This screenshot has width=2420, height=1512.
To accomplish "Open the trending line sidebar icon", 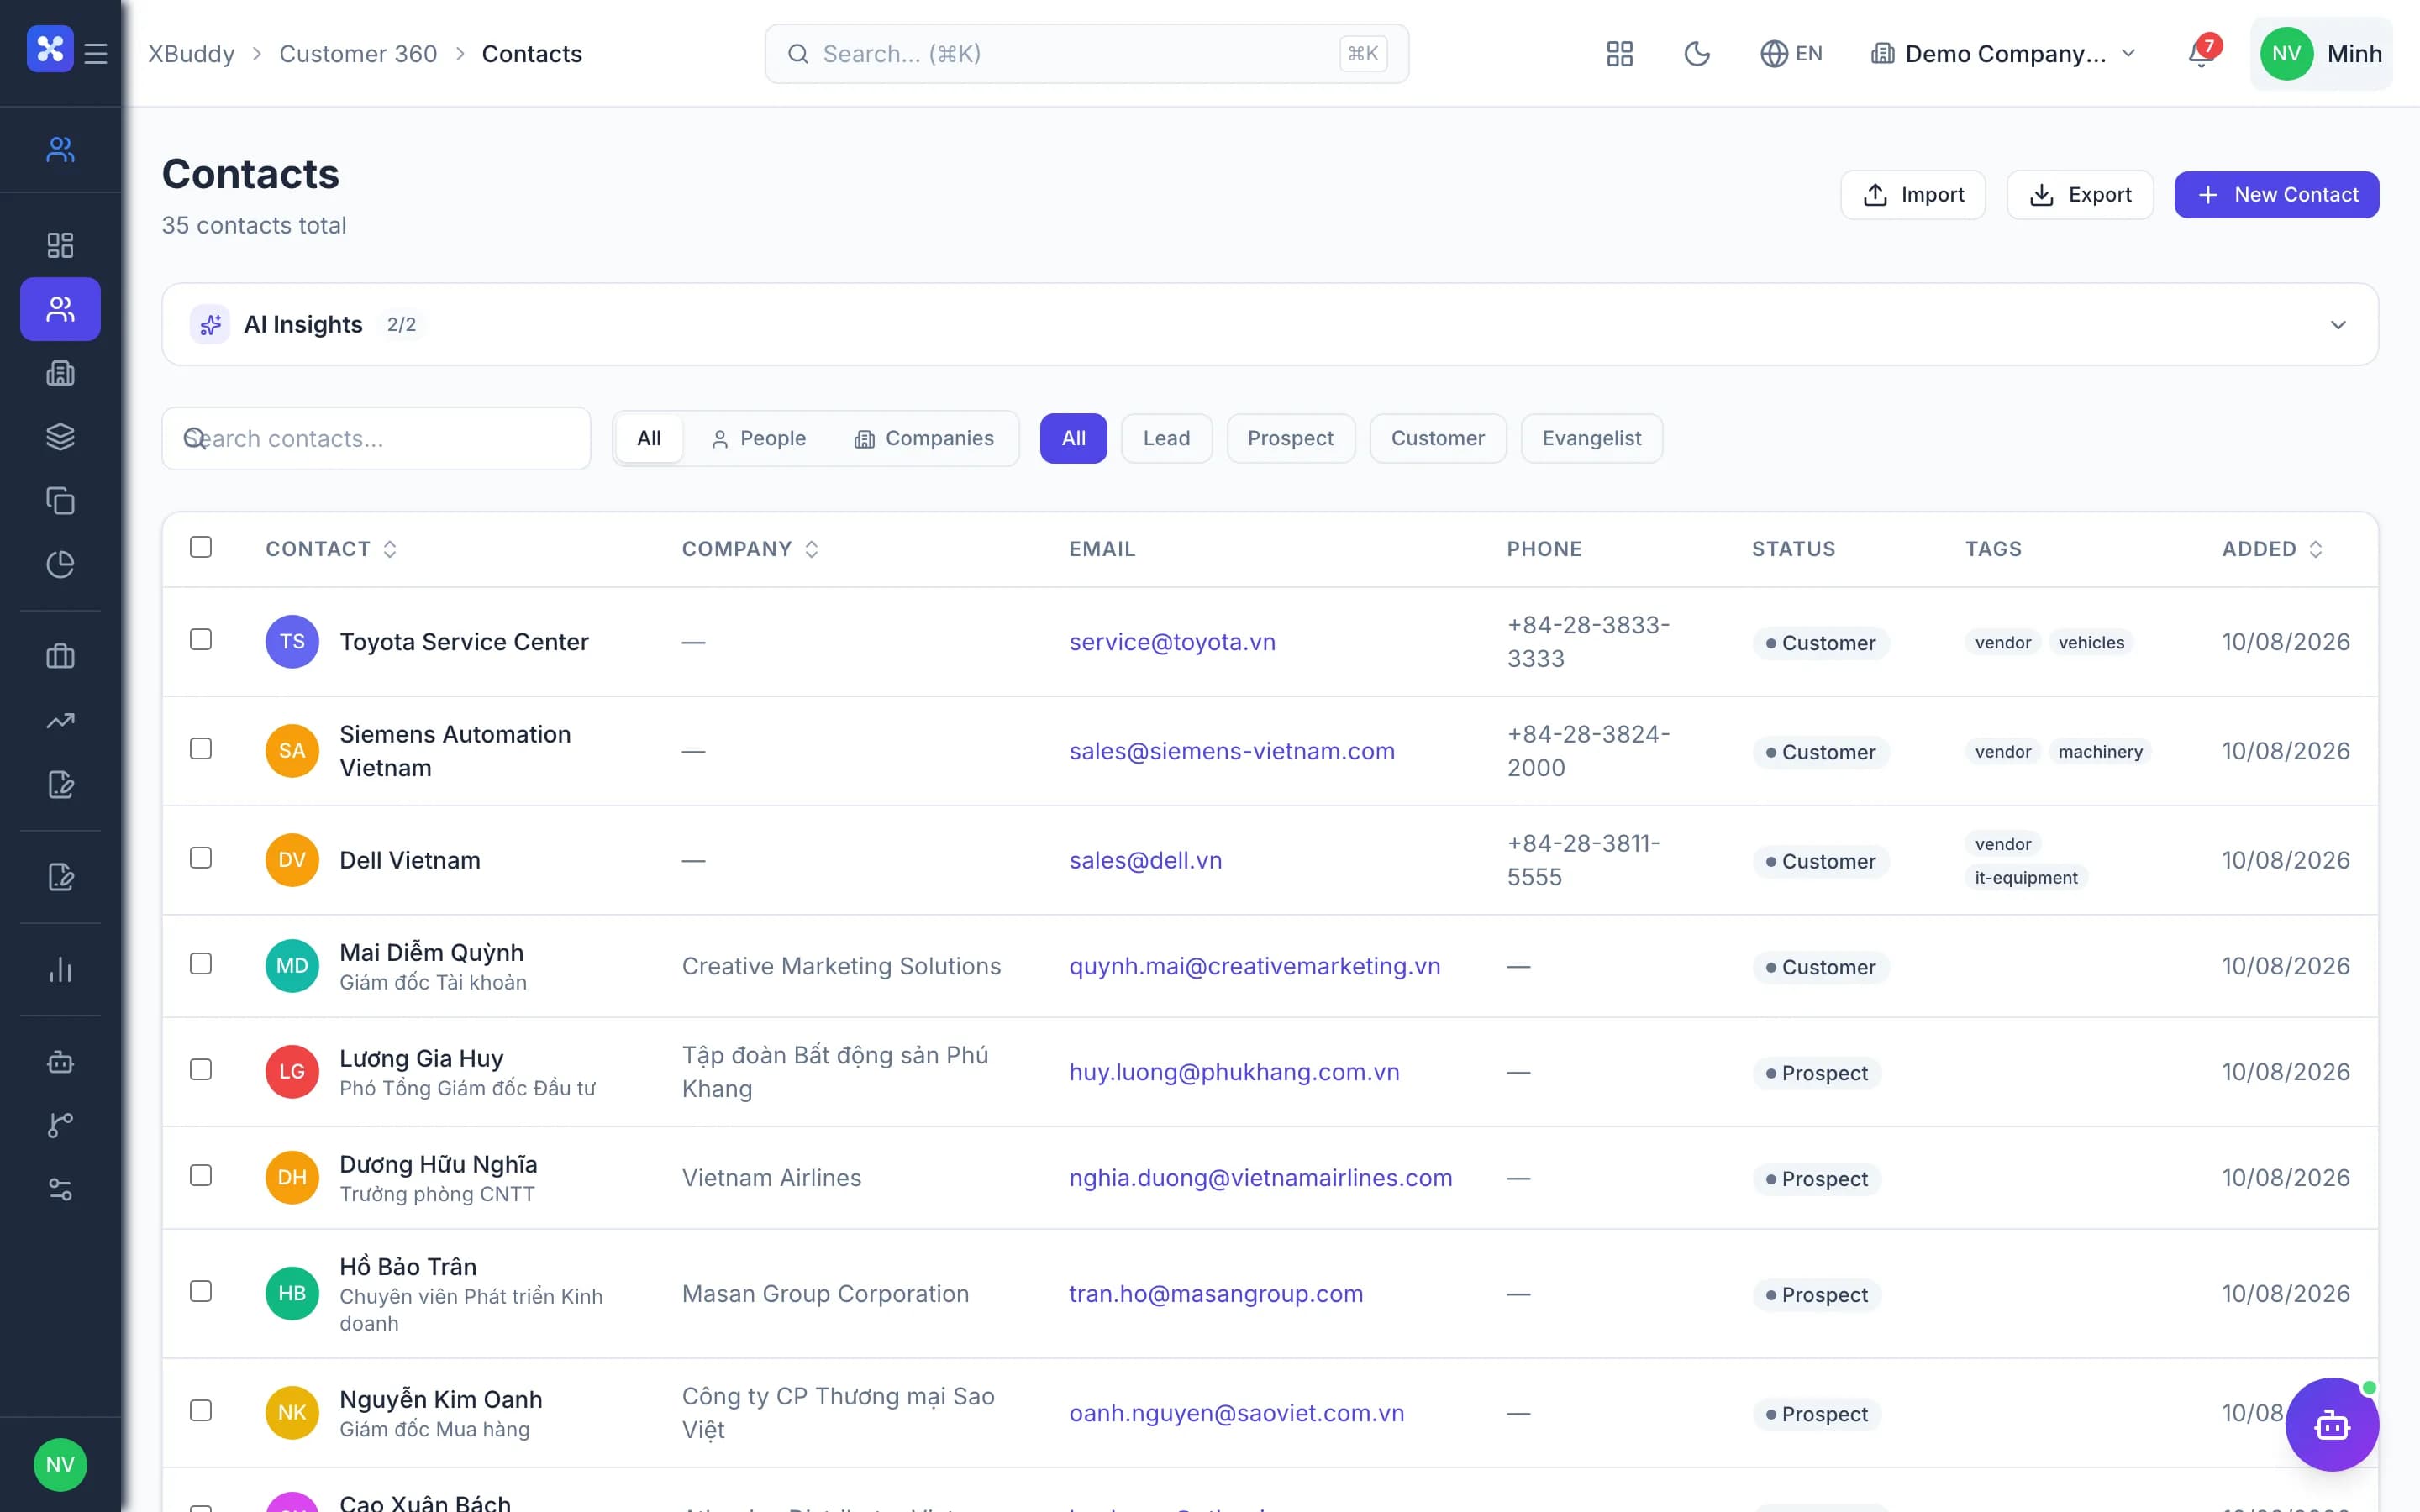I will pos(60,721).
